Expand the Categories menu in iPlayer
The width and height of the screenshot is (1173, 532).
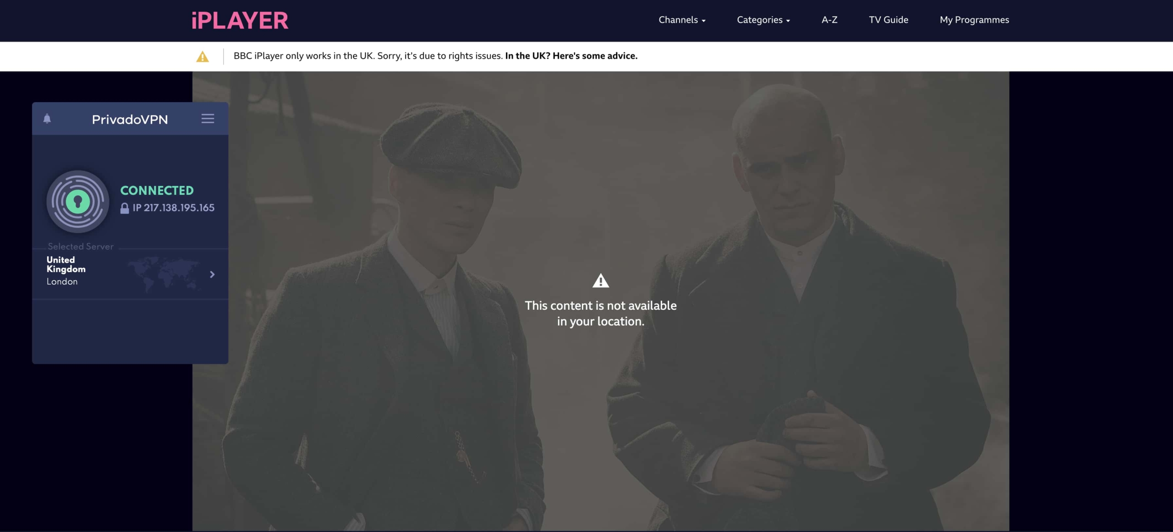pyautogui.click(x=763, y=20)
